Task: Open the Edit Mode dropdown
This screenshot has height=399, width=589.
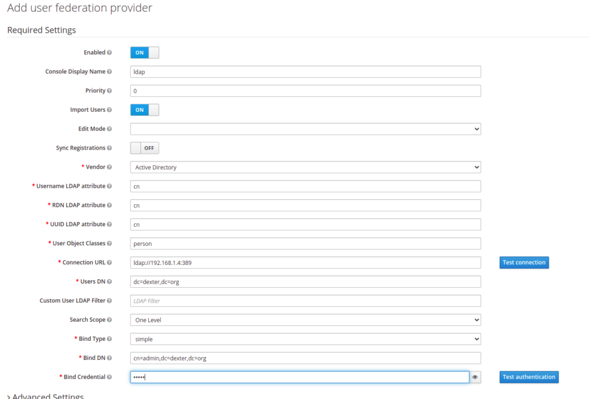Action: [x=305, y=129]
